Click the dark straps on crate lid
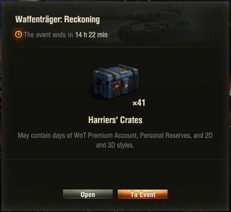Viewport: 231px width, 212px height. pos(117,71)
